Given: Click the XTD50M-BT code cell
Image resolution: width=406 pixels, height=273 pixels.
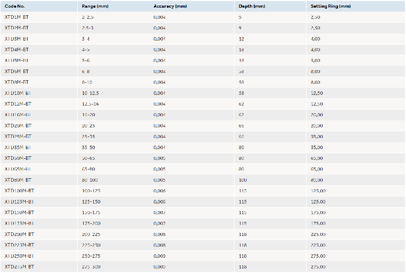Looking at the screenshot, I should point(18,158).
